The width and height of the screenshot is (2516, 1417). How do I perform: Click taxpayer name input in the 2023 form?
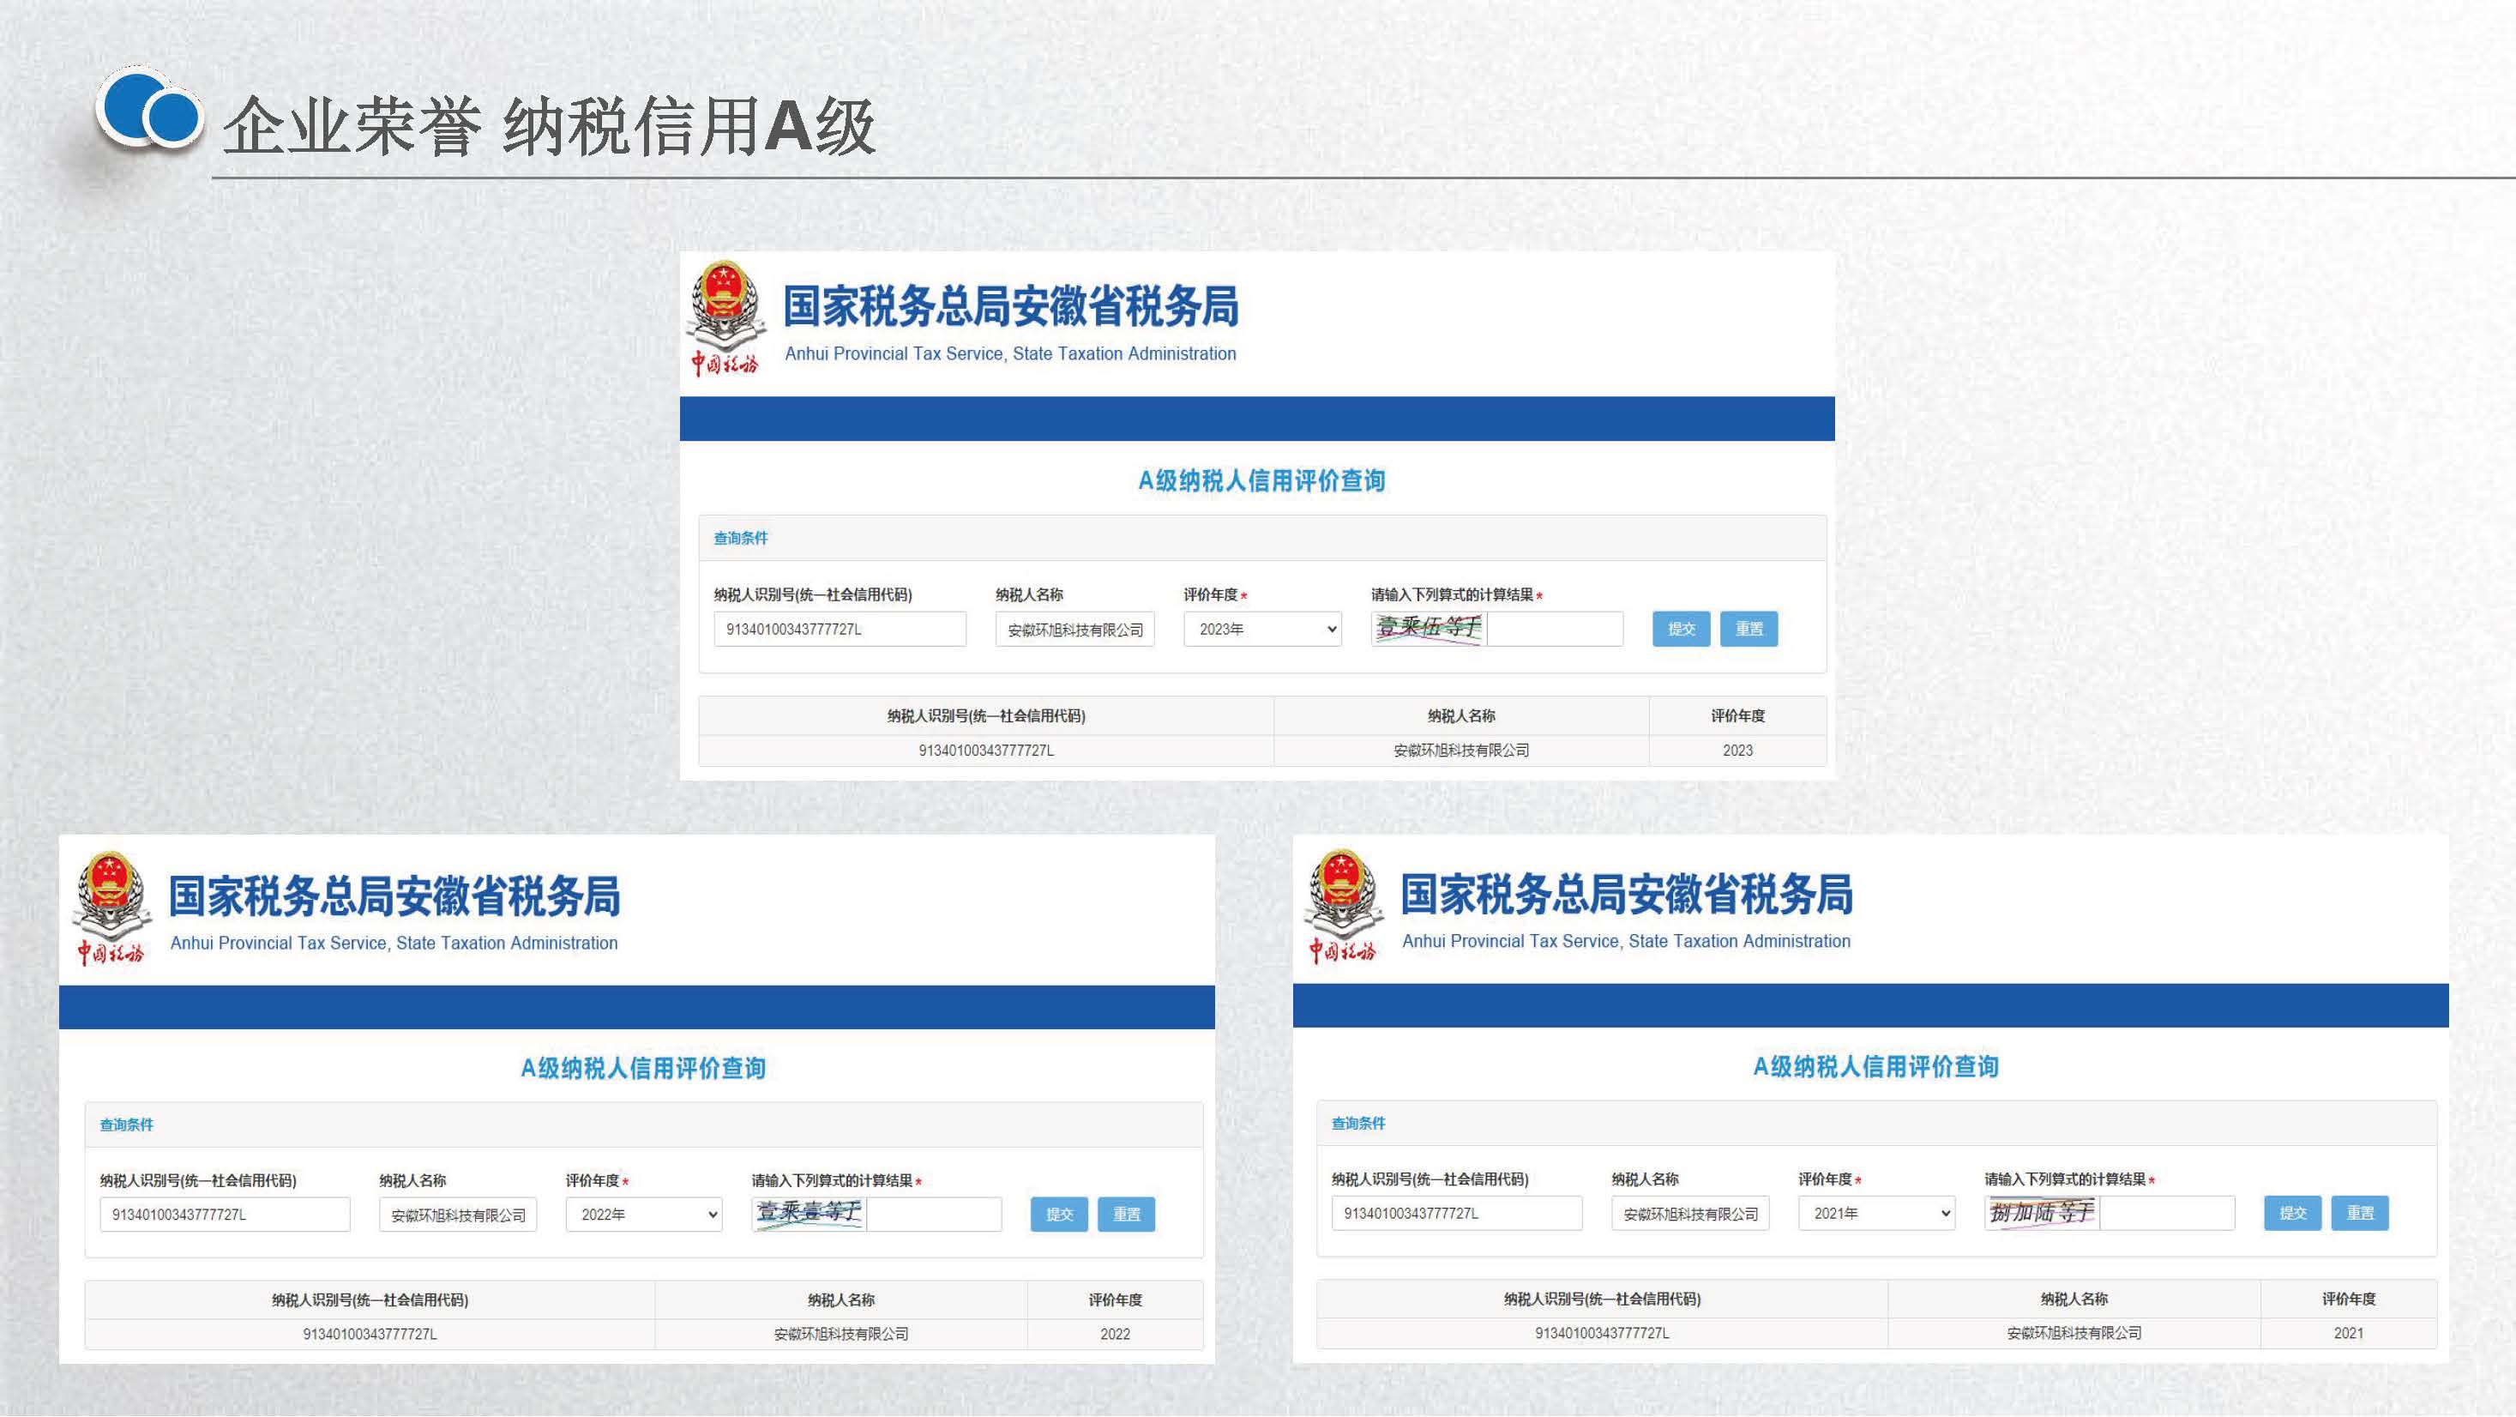tap(1075, 630)
